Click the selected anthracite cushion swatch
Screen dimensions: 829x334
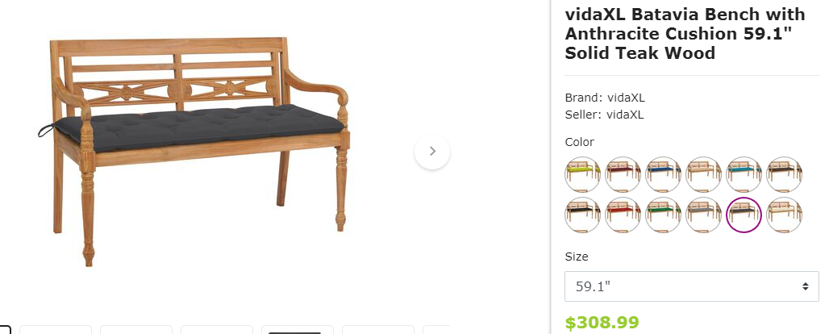point(744,215)
